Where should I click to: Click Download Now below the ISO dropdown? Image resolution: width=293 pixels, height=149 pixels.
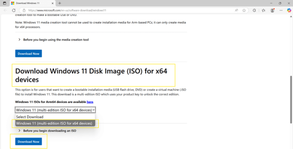[28, 141]
